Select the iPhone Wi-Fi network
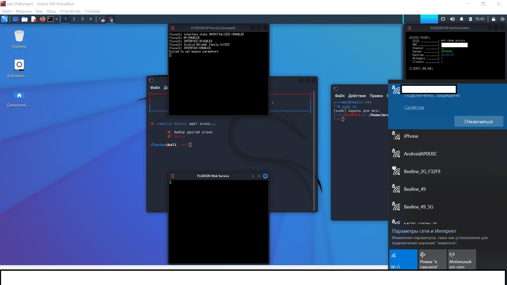The height and width of the screenshot is (285, 507). [x=447, y=136]
